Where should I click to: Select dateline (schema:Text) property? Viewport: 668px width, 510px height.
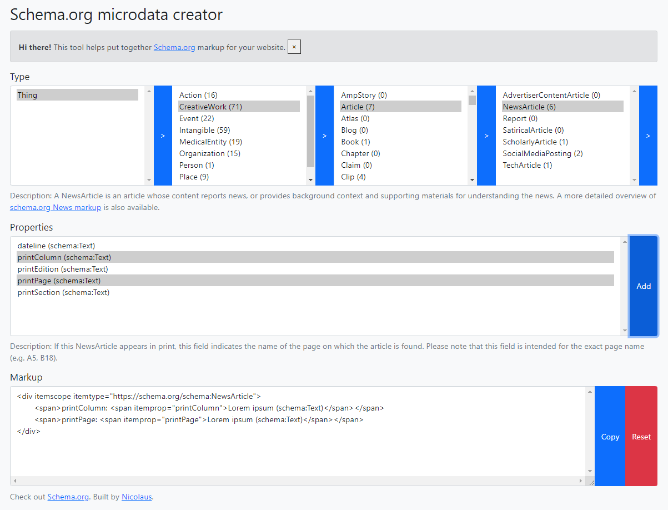(315, 246)
